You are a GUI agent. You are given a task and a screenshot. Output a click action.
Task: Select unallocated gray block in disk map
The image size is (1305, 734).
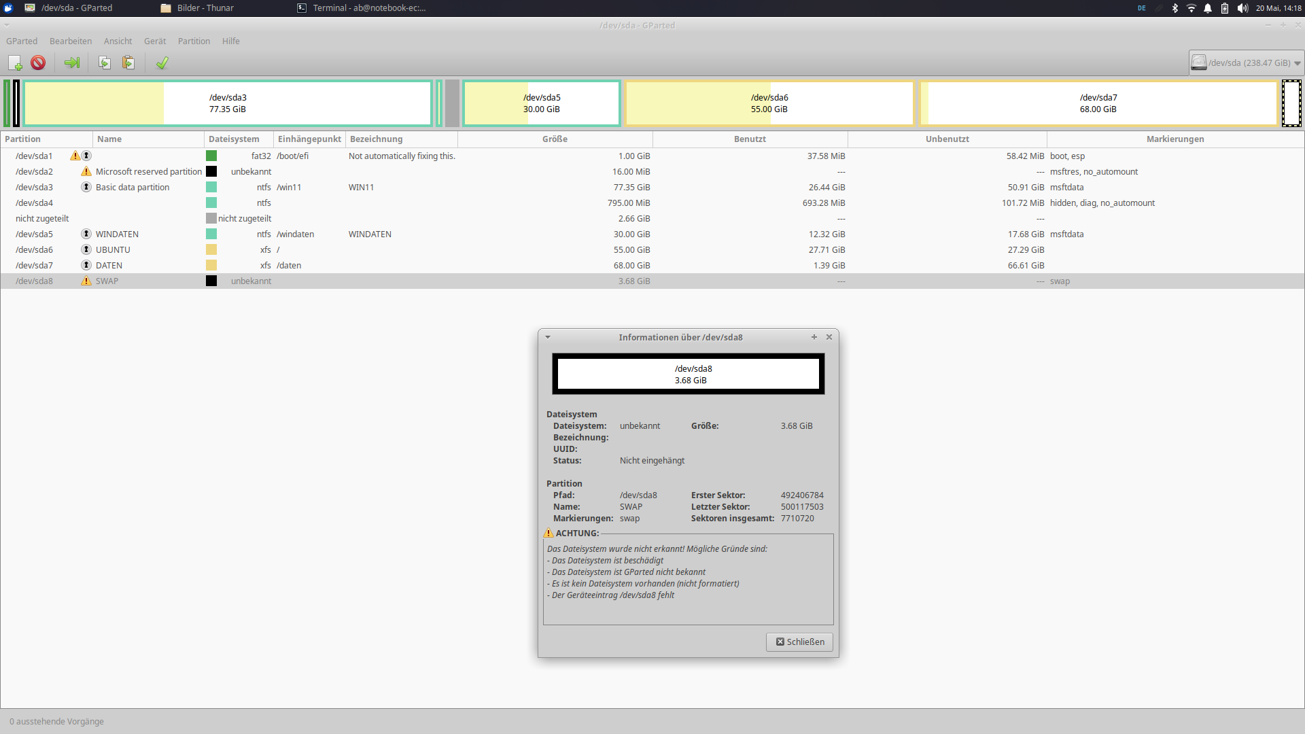(x=452, y=103)
